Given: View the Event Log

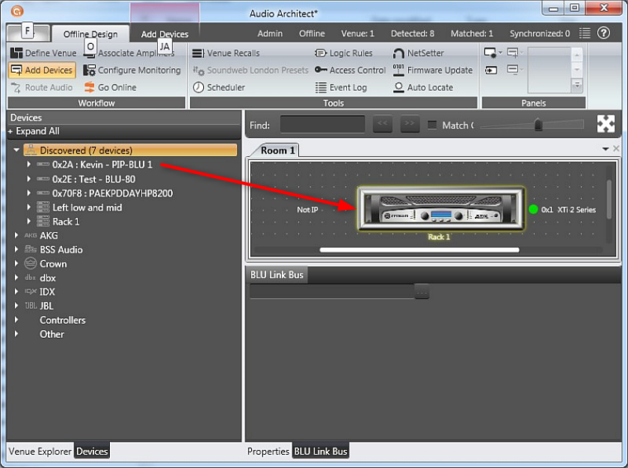Looking at the screenshot, I should 341,87.
